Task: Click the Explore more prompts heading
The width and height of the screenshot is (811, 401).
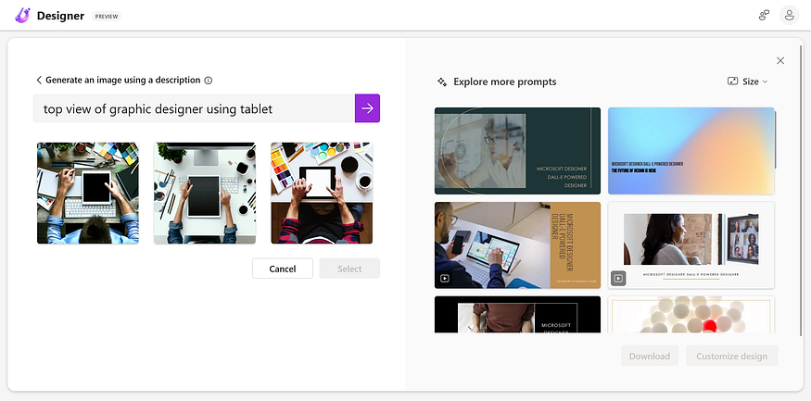Action: click(x=505, y=81)
